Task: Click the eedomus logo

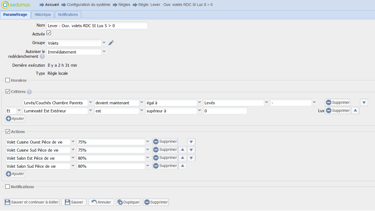Action: click(x=16, y=5)
